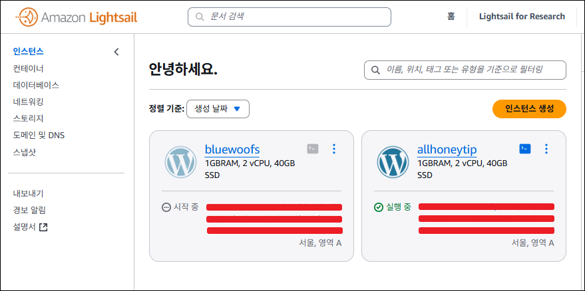Collapse the sidebar with the chevron arrow
This screenshot has height=291, width=585.
point(116,52)
